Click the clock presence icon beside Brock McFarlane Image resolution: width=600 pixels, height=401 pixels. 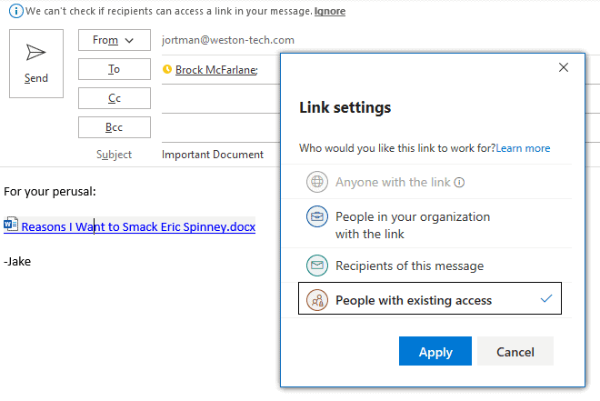click(167, 69)
